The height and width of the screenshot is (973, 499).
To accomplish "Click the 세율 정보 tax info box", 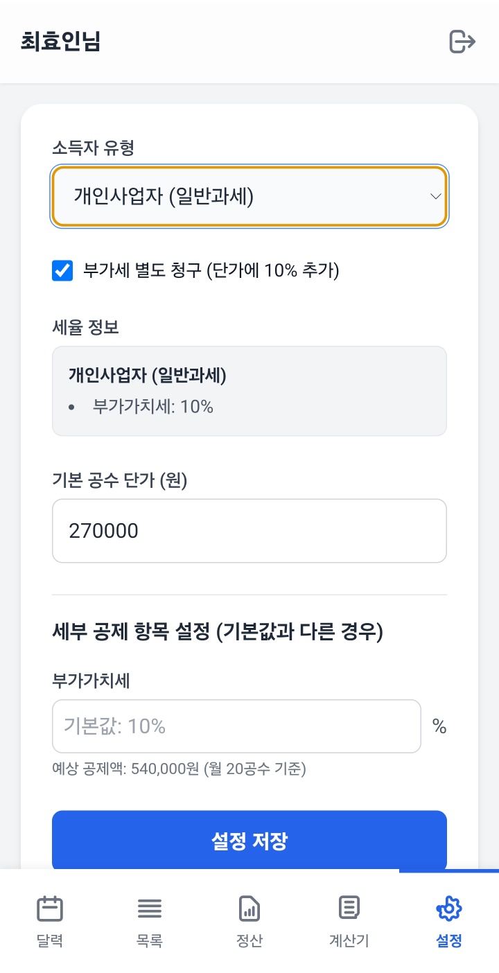I will (249, 391).
